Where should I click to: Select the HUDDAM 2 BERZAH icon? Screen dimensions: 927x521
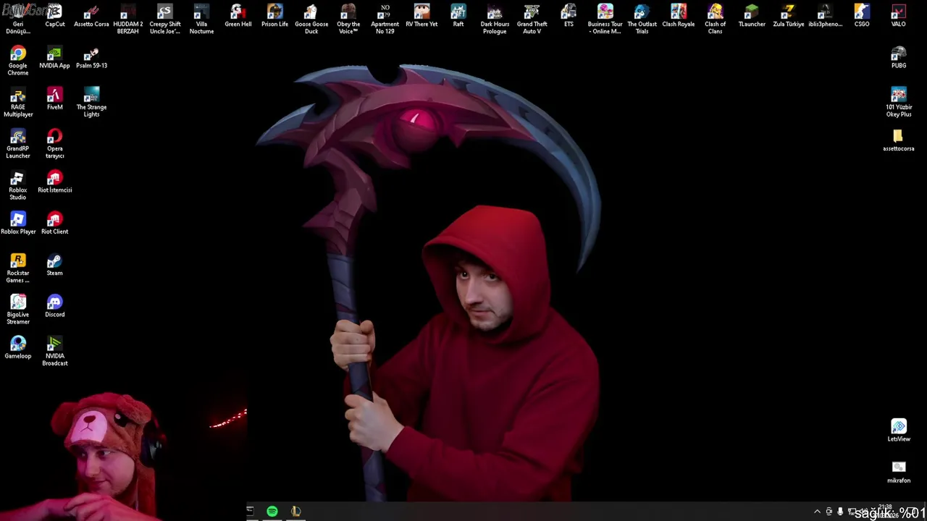pos(127,19)
